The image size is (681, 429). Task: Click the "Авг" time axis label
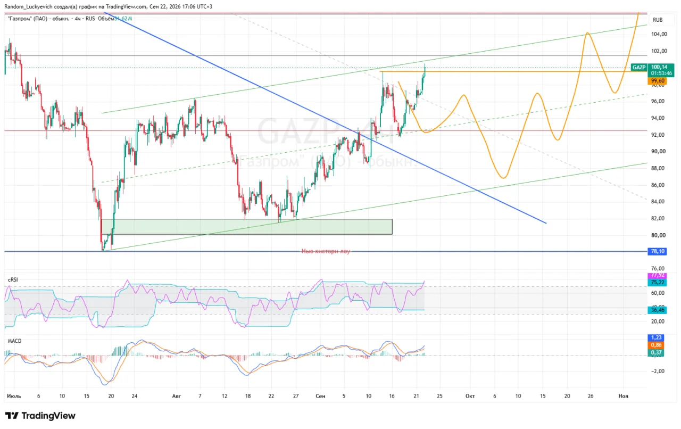point(177,396)
